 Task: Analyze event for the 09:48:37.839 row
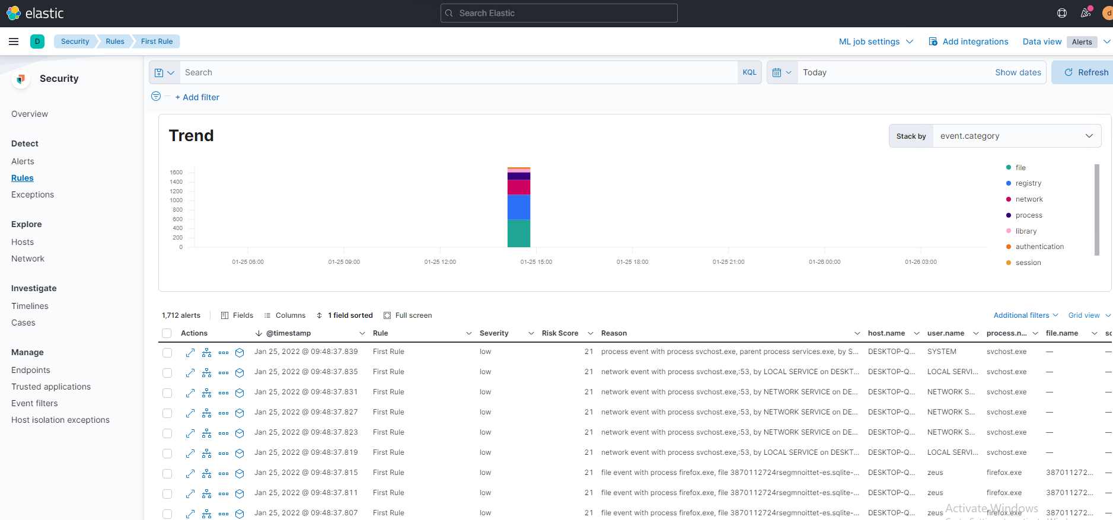coord(207,353)
